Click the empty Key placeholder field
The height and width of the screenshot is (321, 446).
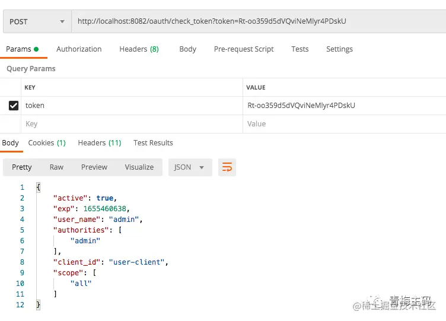[132, 124]
